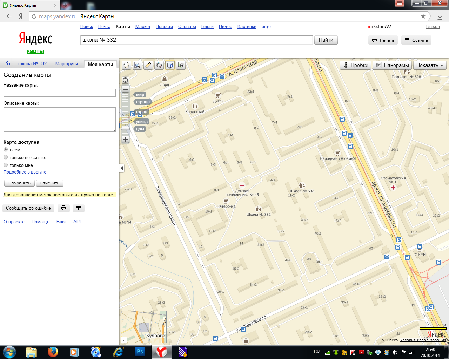Click Сохранить to save map
The height and width of the screenshot is (359, 449).
pyautogui.click(x=20, y=183)
